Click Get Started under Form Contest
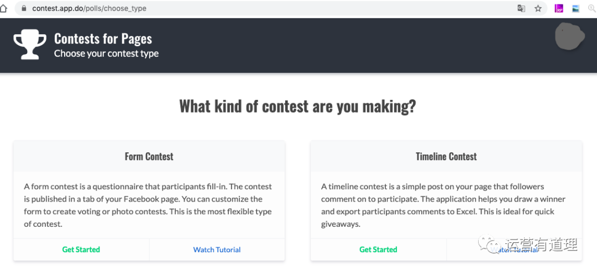The image size is (597, 271). (x=81, y=249)
